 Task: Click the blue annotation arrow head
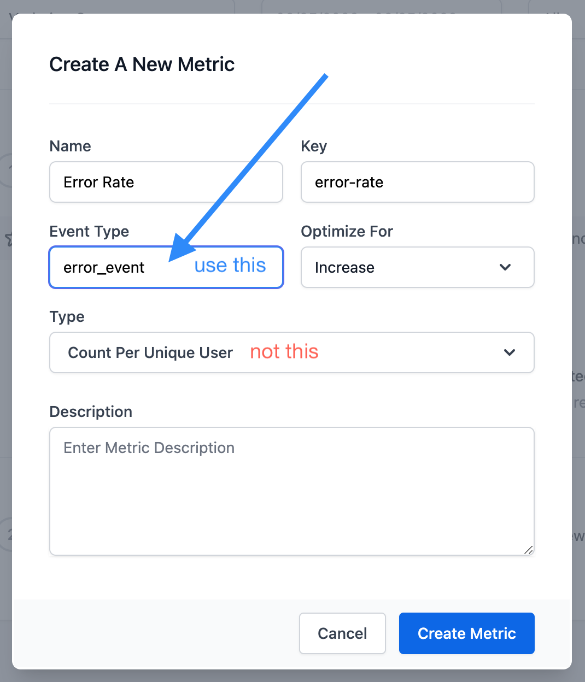pos(180,249)
